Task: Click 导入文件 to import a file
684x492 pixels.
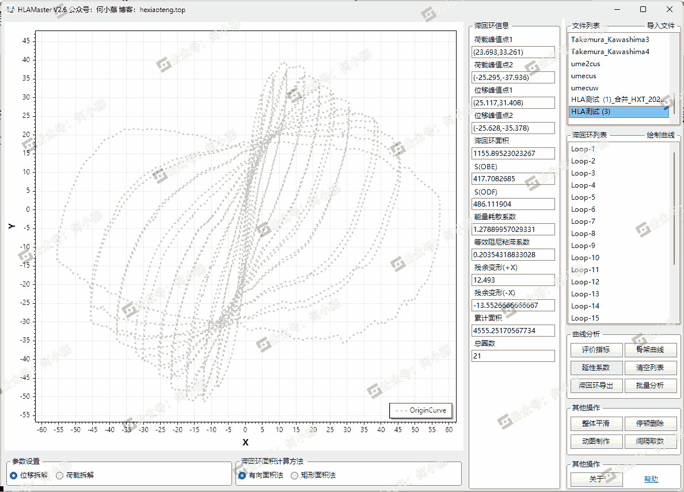Action: (x=660, y=26)
